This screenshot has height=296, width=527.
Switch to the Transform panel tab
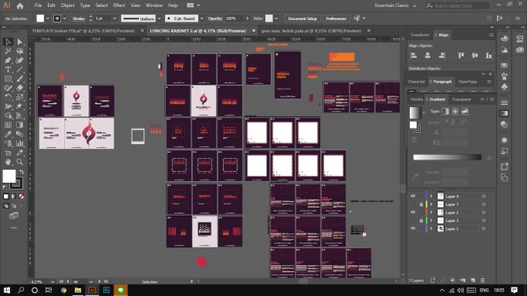(419, 35)
